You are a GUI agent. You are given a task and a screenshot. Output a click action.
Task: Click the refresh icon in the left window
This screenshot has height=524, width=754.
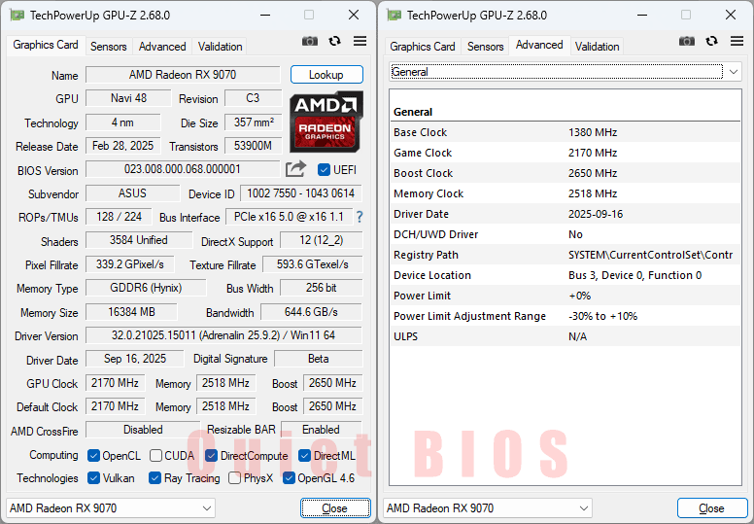[335, 41]
